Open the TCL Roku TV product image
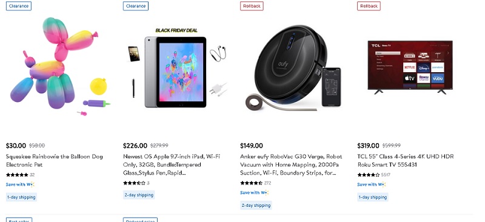 pyautogui.click(x=410, y=67)
